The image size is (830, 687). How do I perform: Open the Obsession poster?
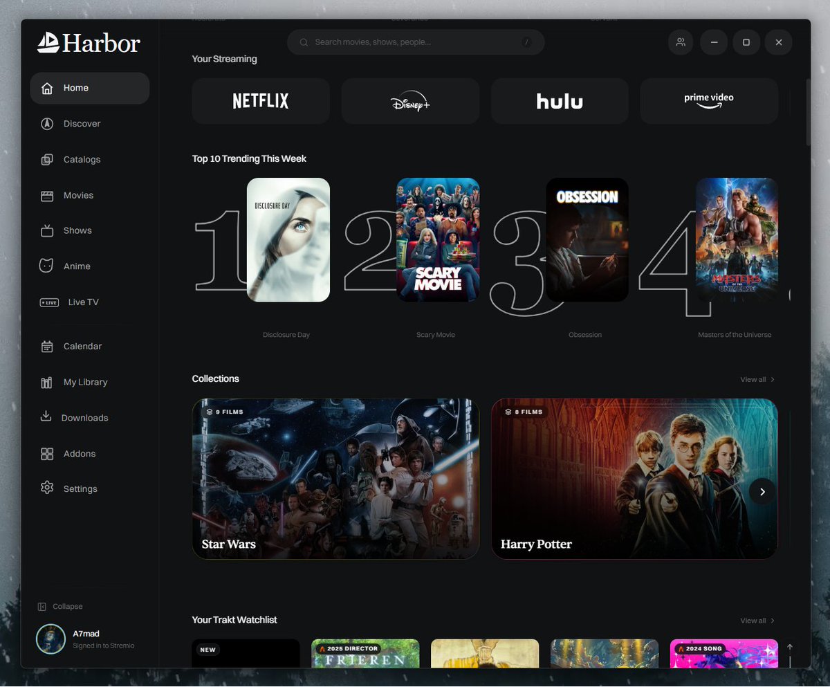pyautogui.click(x=587, y=240)
